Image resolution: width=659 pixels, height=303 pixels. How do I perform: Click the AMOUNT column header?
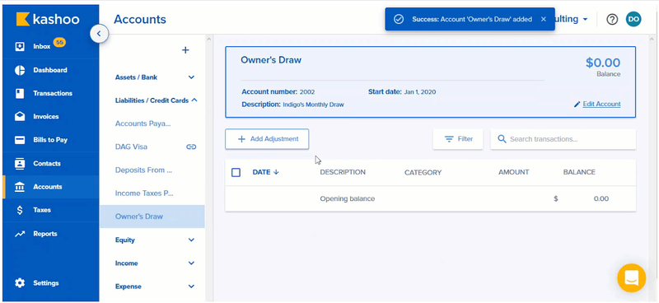tap(513, 172)
